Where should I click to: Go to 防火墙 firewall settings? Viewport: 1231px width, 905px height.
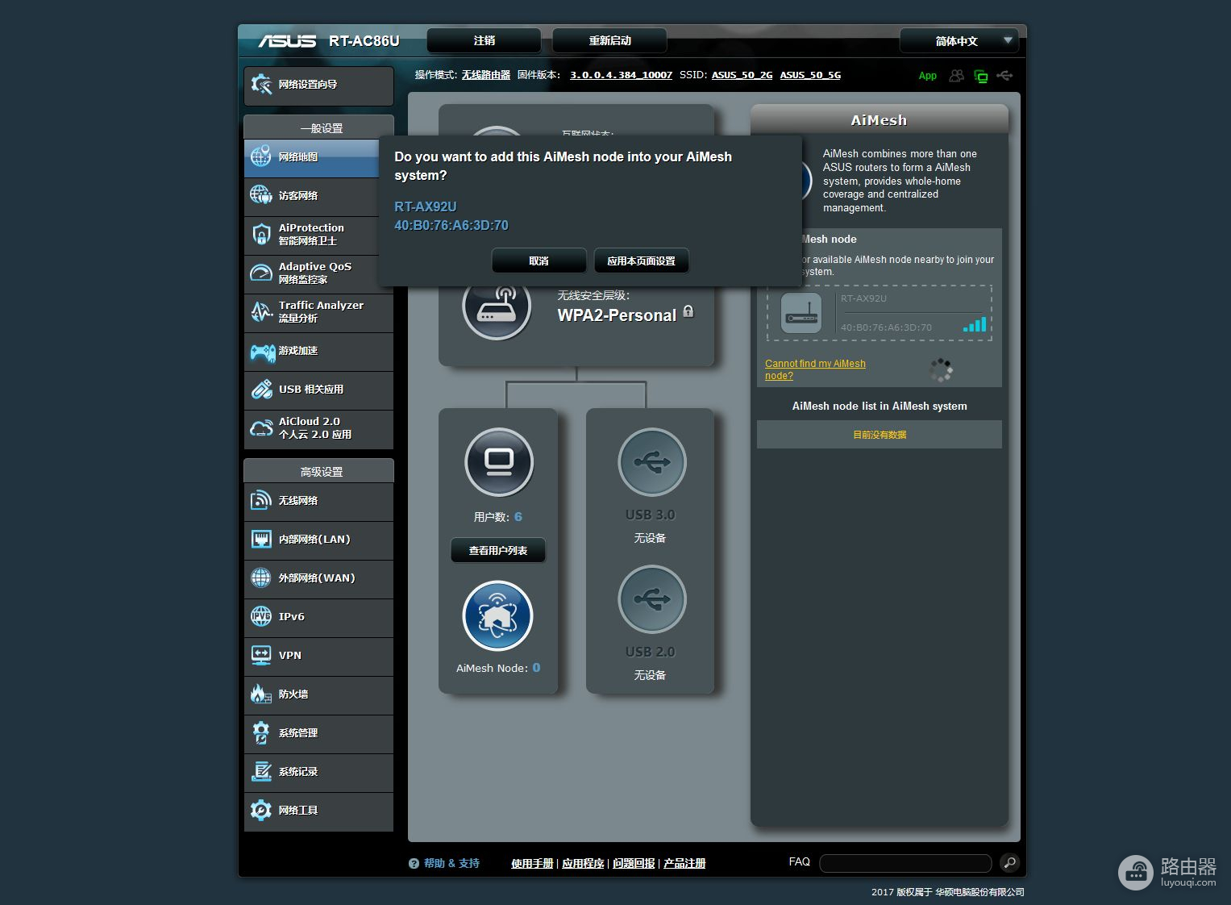(x=318, y=694)
